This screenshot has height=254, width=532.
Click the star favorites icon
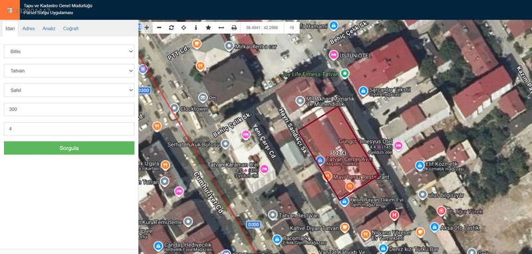point(208,28)
